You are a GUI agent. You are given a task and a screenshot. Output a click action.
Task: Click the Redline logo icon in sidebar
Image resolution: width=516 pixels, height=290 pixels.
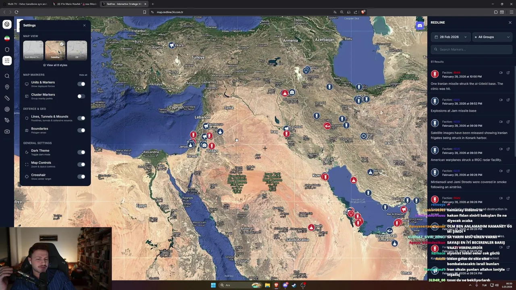tap(7, 24)
